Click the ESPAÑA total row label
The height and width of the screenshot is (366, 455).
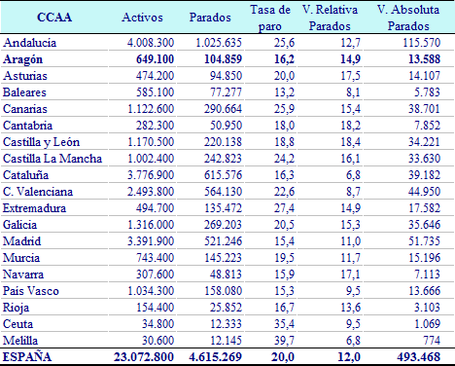27,356
